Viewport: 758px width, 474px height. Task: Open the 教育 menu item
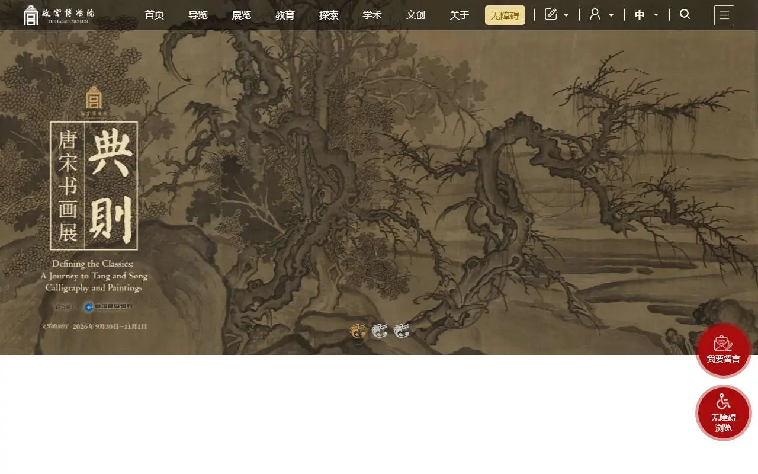(285, 15)
